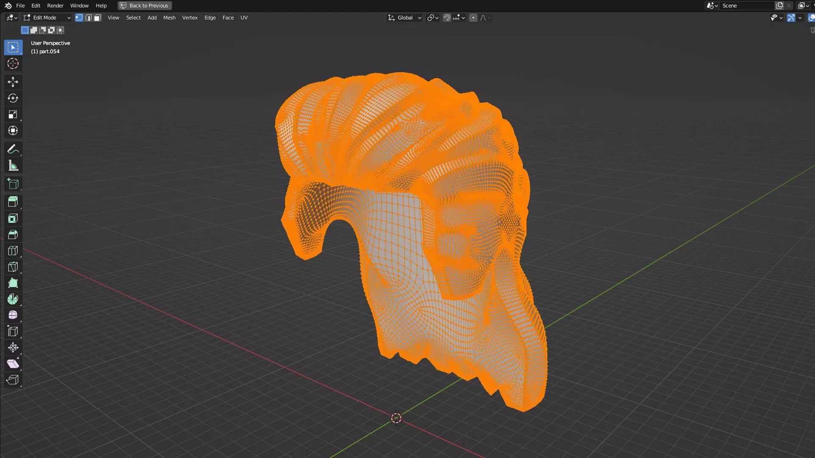Viewport: 815px width, 458px height.
Task: Open the Vertex menu
Action: tap(190, 18)
